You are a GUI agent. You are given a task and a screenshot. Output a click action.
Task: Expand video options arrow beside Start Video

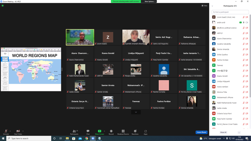[x=23, y=131]
